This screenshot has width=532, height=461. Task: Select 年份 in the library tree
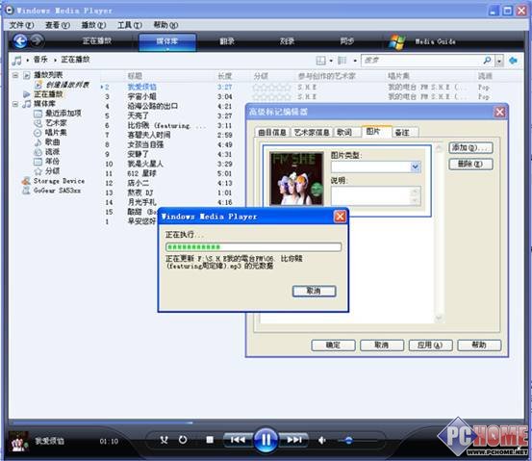53,161
